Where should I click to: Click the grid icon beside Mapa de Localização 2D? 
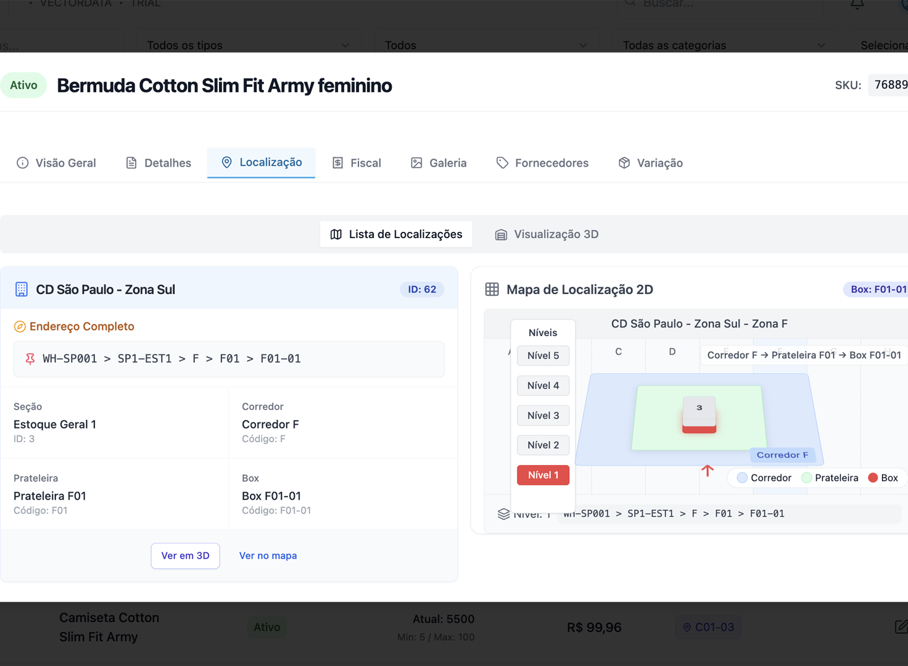[x=492, y=289]
